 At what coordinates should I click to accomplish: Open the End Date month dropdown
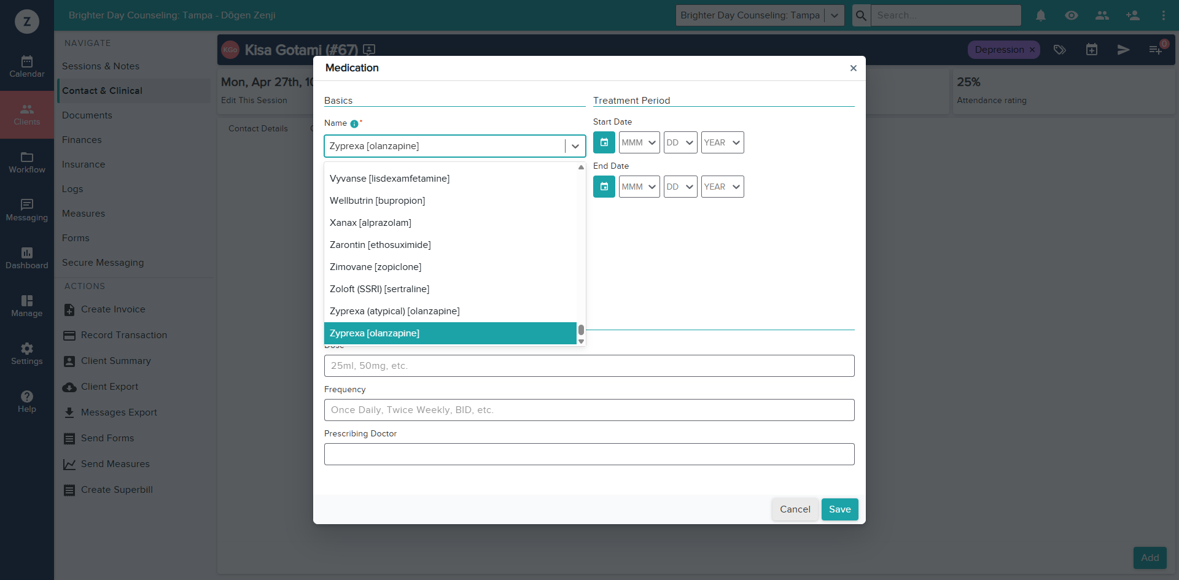(x=639, y=187)
